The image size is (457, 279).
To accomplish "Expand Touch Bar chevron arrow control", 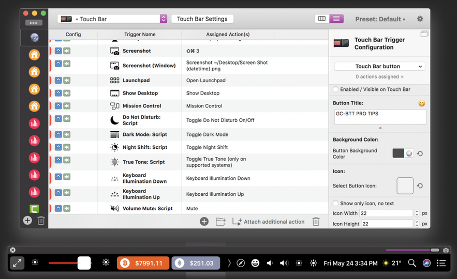I will (x=229, y=263).
